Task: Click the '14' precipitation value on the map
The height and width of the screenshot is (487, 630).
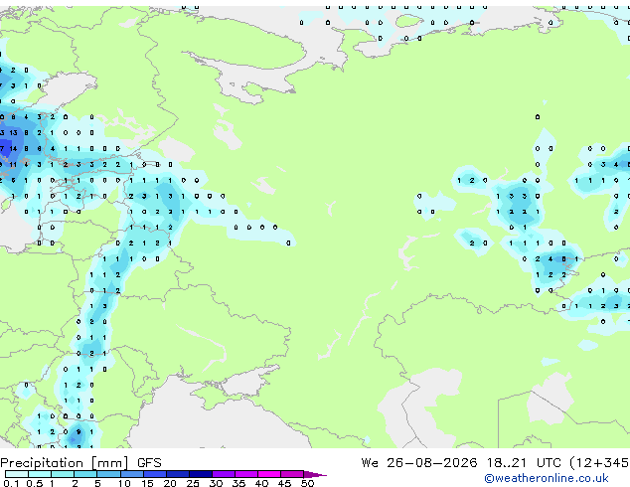Action: (x=13, y=149)
